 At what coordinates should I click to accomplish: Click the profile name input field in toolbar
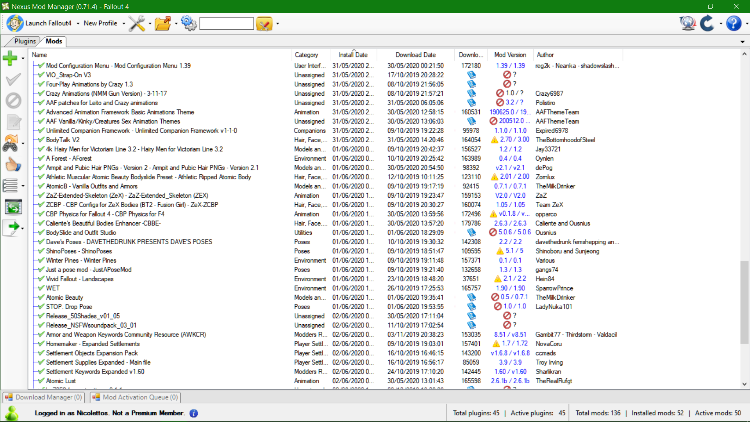pyautogui.click(x=227, y=23)
